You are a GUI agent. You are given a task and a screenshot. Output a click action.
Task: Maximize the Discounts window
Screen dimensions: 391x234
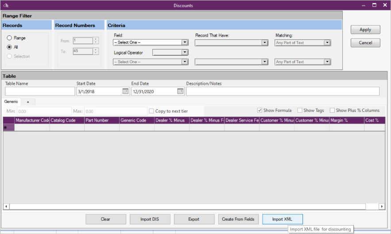tap(374, 5)
